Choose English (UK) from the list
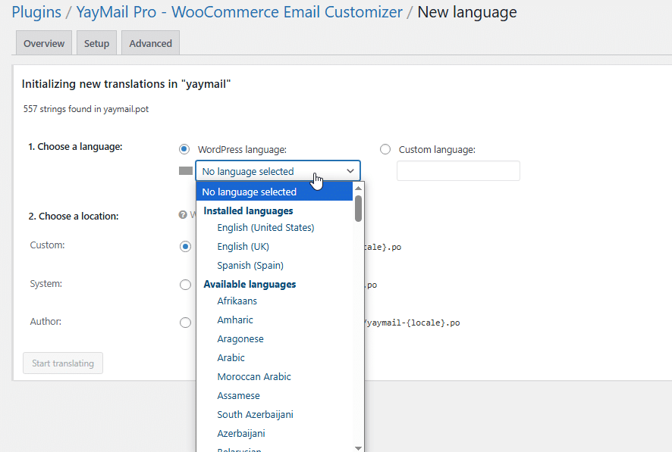Image resolution: width=672 pixels, height=452 pixels. (243, 246)
